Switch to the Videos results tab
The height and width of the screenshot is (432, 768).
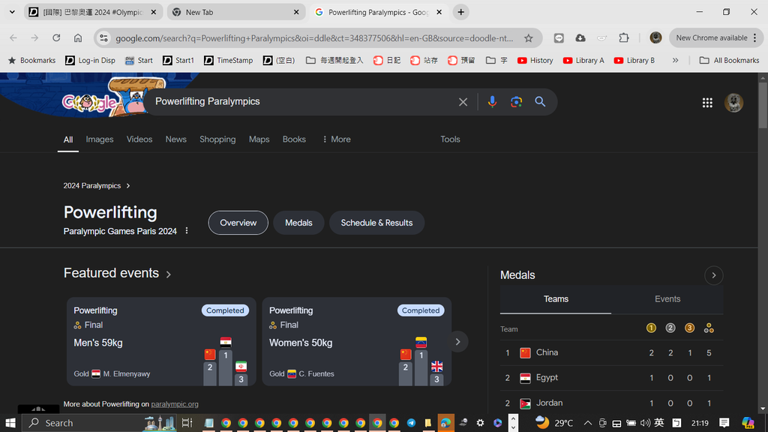[139, 139]
